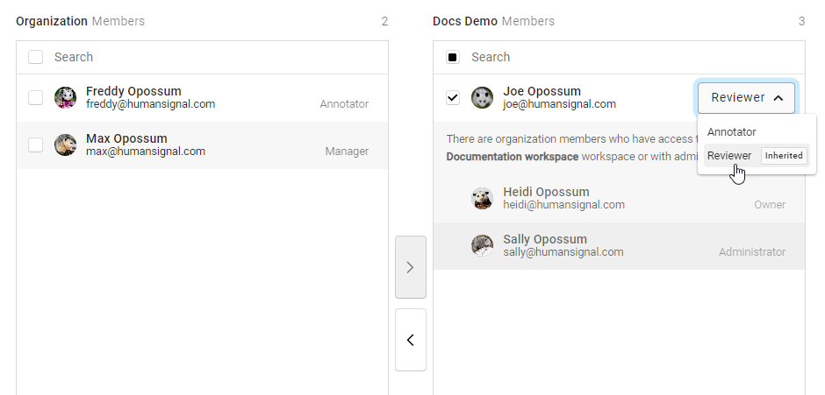
Task: Check the box next to Max Opossum
Action: pyautogui.click(x=36, y=145)
